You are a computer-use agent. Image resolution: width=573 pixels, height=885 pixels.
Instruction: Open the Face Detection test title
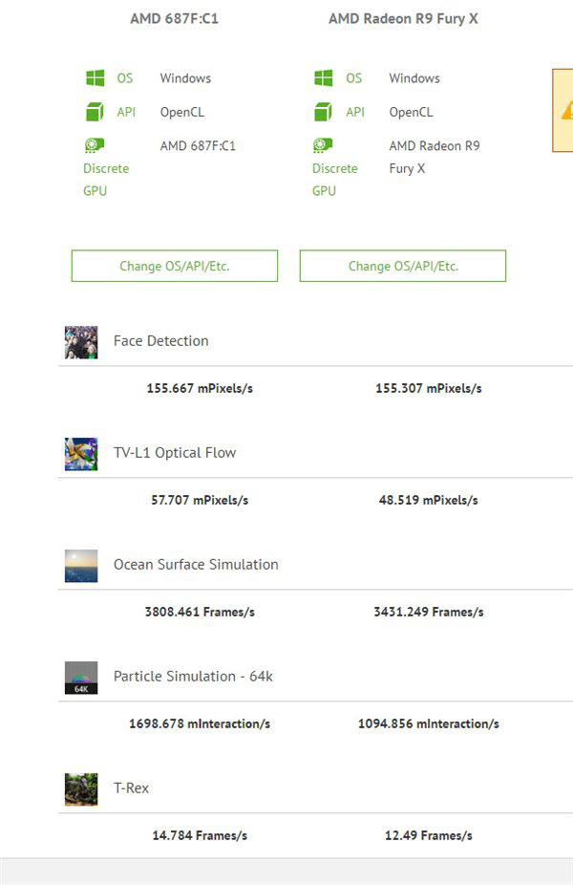click(161, 341)
